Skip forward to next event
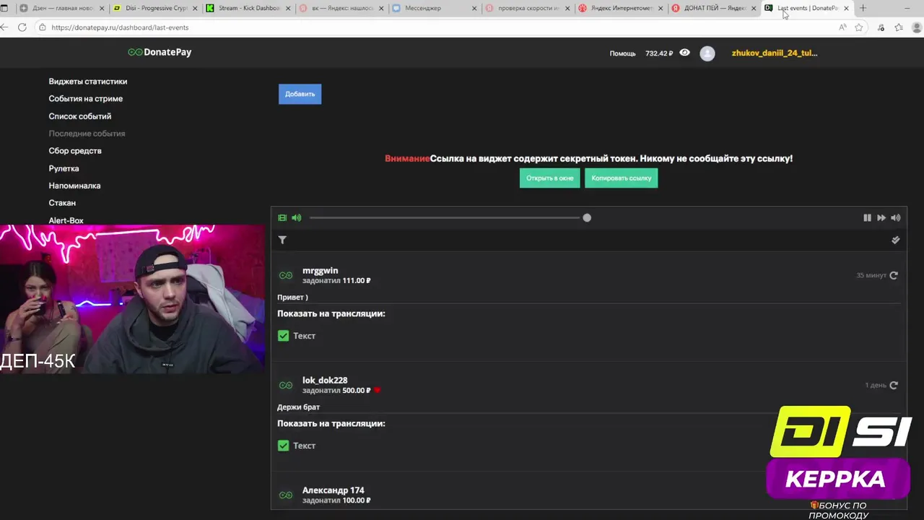 tap(881, 217)
